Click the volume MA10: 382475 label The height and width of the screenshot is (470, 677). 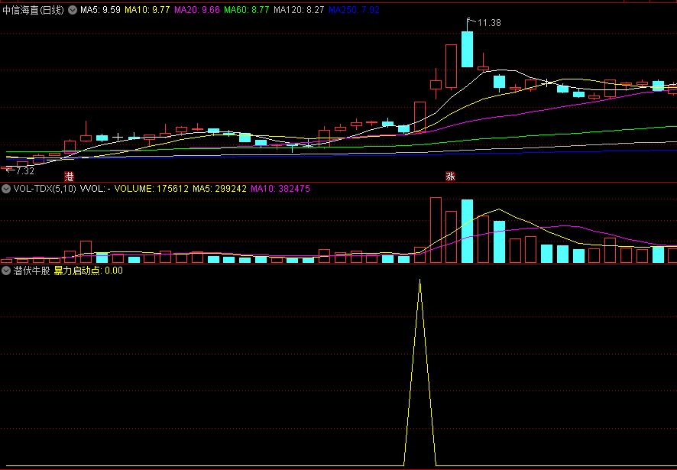[280, 188]
